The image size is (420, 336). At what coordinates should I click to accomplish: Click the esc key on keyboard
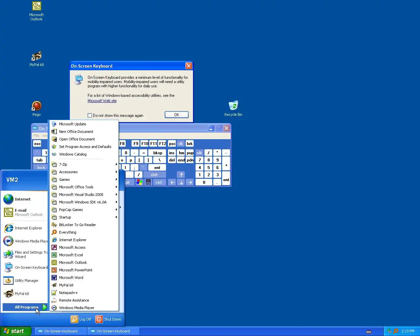click(x=37, y=144)
